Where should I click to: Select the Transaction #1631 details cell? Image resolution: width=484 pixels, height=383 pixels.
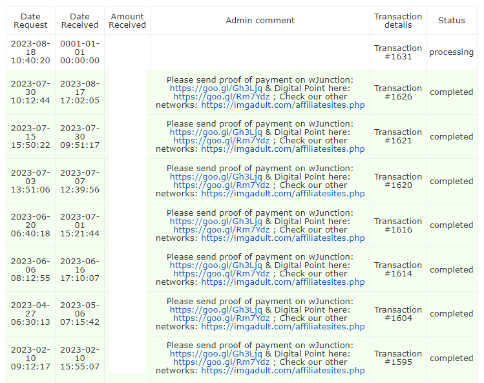coord(397,52)
